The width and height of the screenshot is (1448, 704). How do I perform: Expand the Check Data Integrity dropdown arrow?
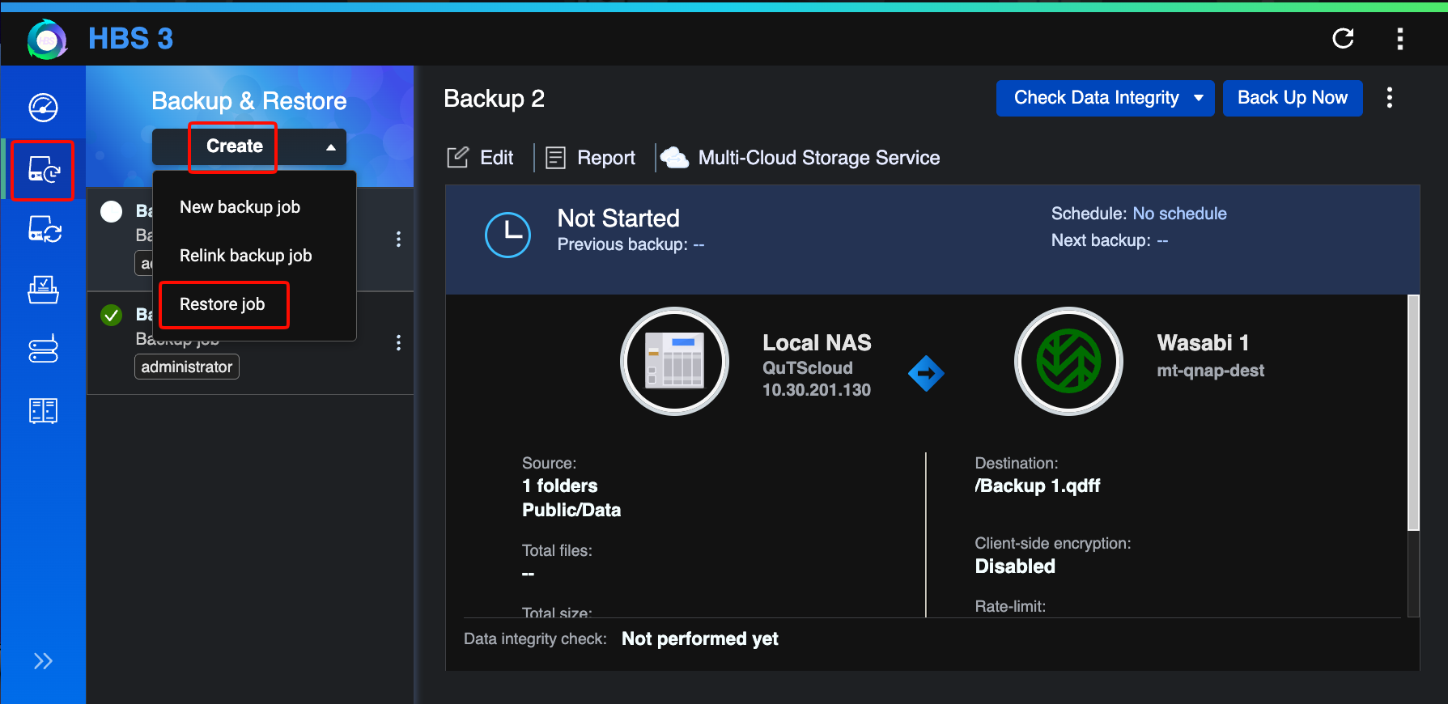[x=1199, y=98]
